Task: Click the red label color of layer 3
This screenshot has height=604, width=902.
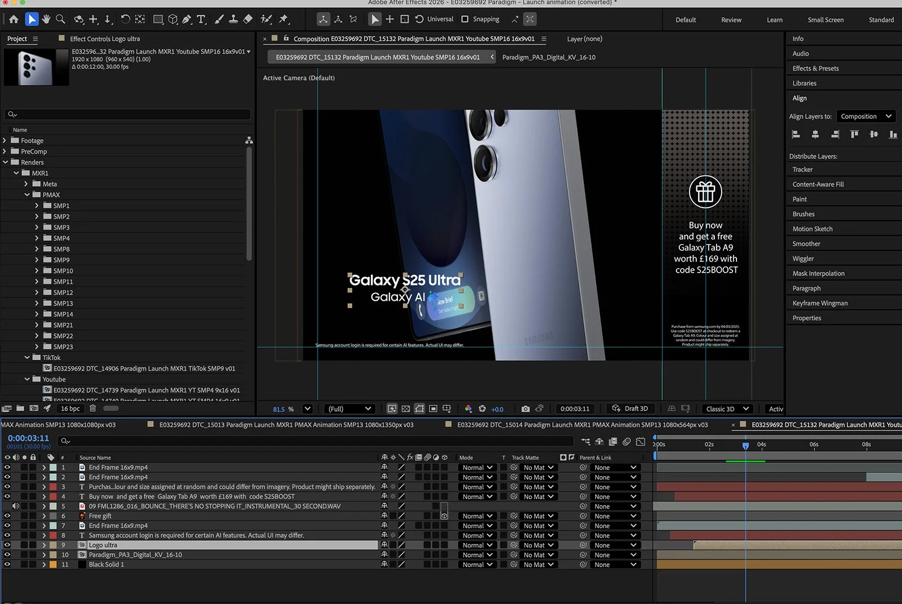Action: pyautogui.click(x=53, y=487)
